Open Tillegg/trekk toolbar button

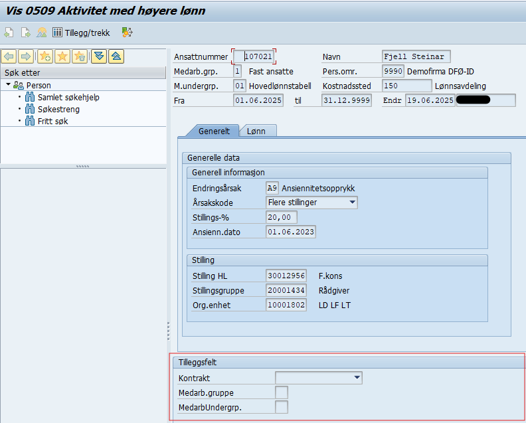pos(81,33)
